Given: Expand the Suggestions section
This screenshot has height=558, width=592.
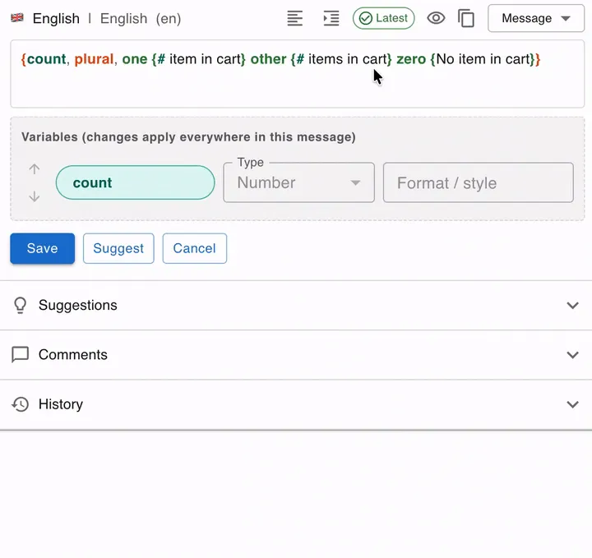Looking at the screenshot, I should 296,305.
